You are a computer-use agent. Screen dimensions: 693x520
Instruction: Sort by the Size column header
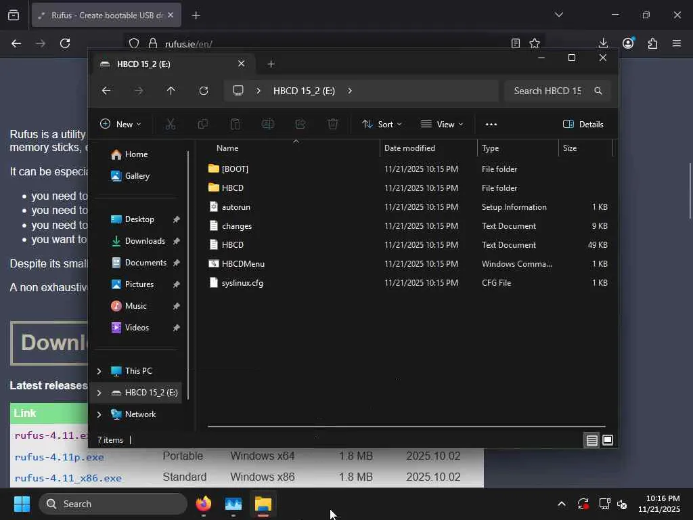[585, 148]
